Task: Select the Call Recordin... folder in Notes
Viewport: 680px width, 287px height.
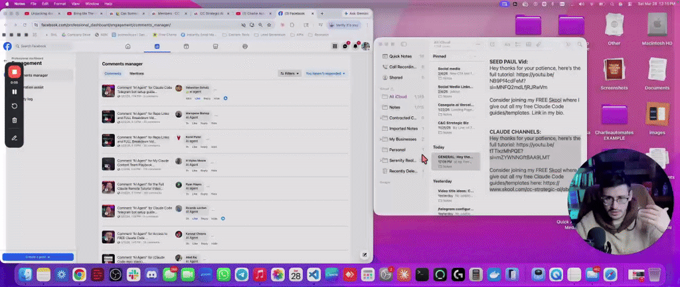Action: point(403,66)
